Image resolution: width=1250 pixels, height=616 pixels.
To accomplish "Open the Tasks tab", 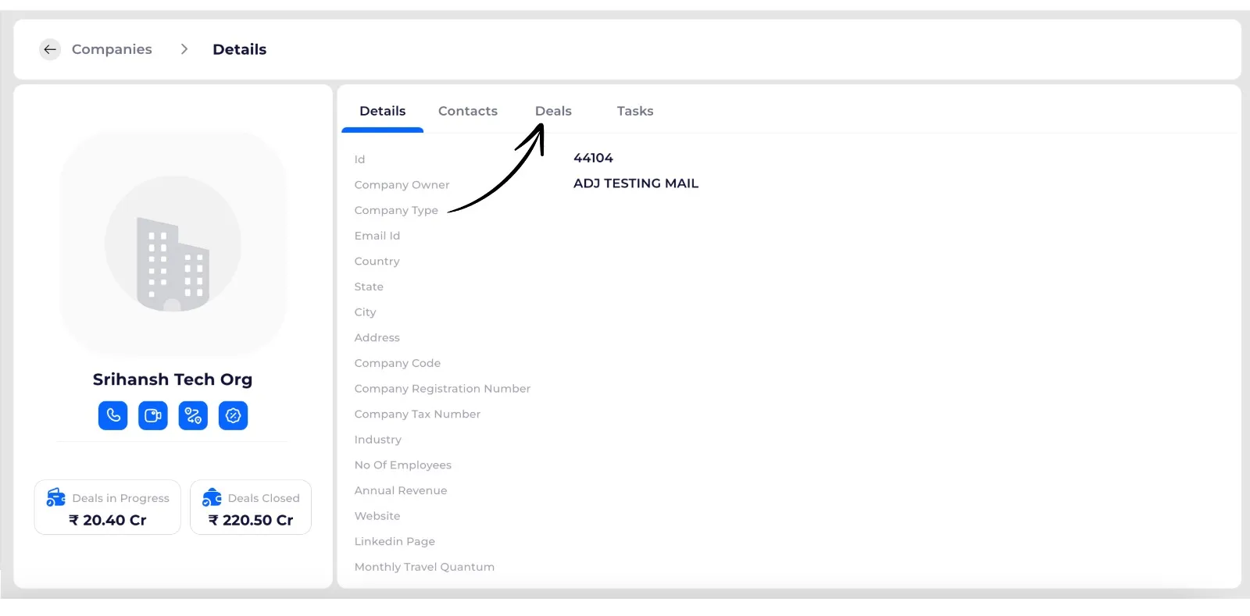I will (x=635, y=111).
